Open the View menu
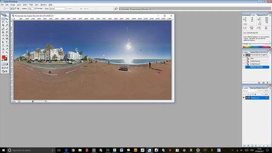Viewport: 272px width, 153px height. point(37,5)
